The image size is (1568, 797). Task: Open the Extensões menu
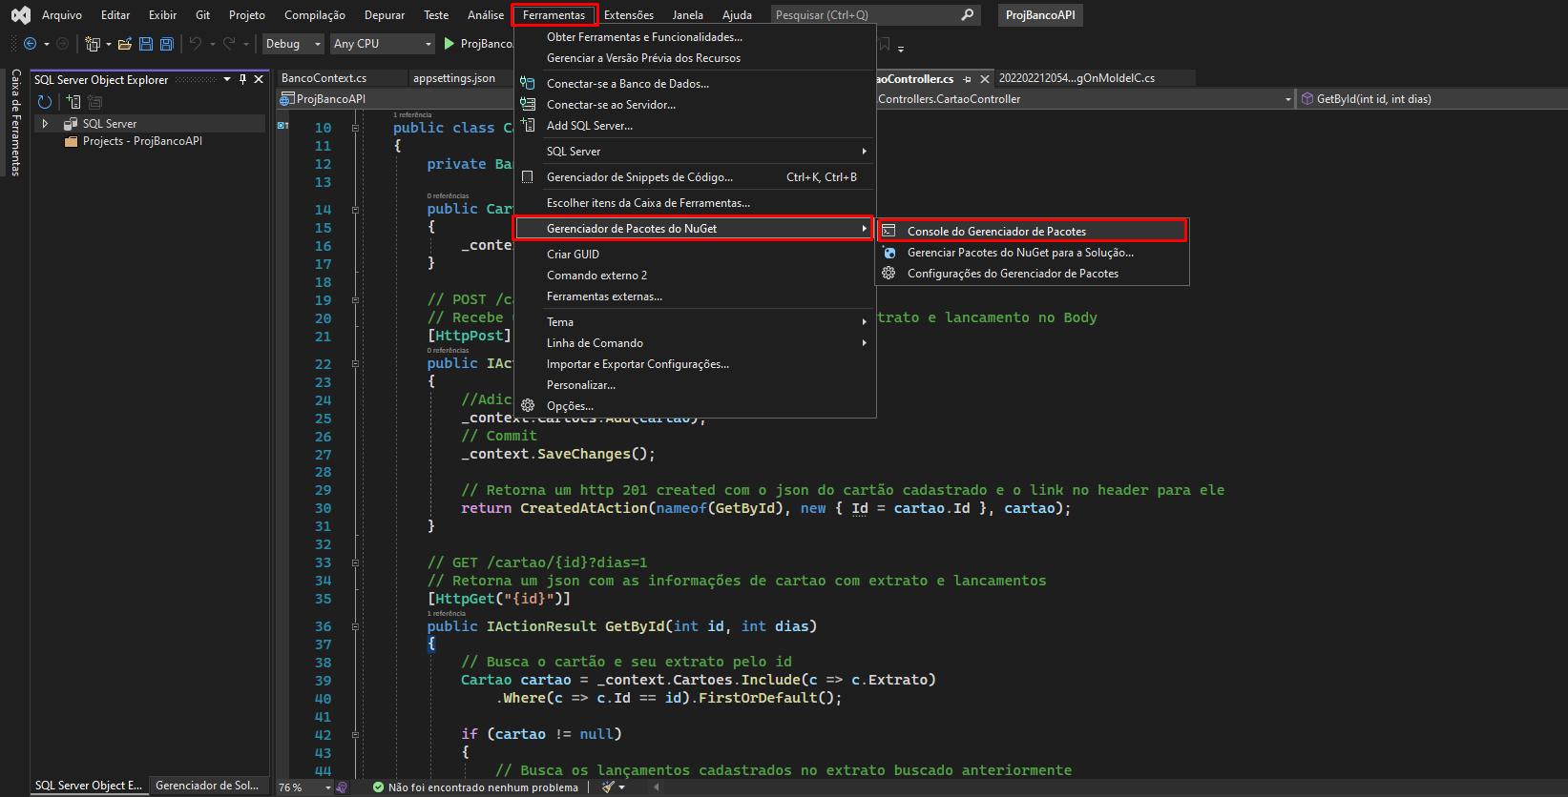pyautogui.click(x=629, y=15)
